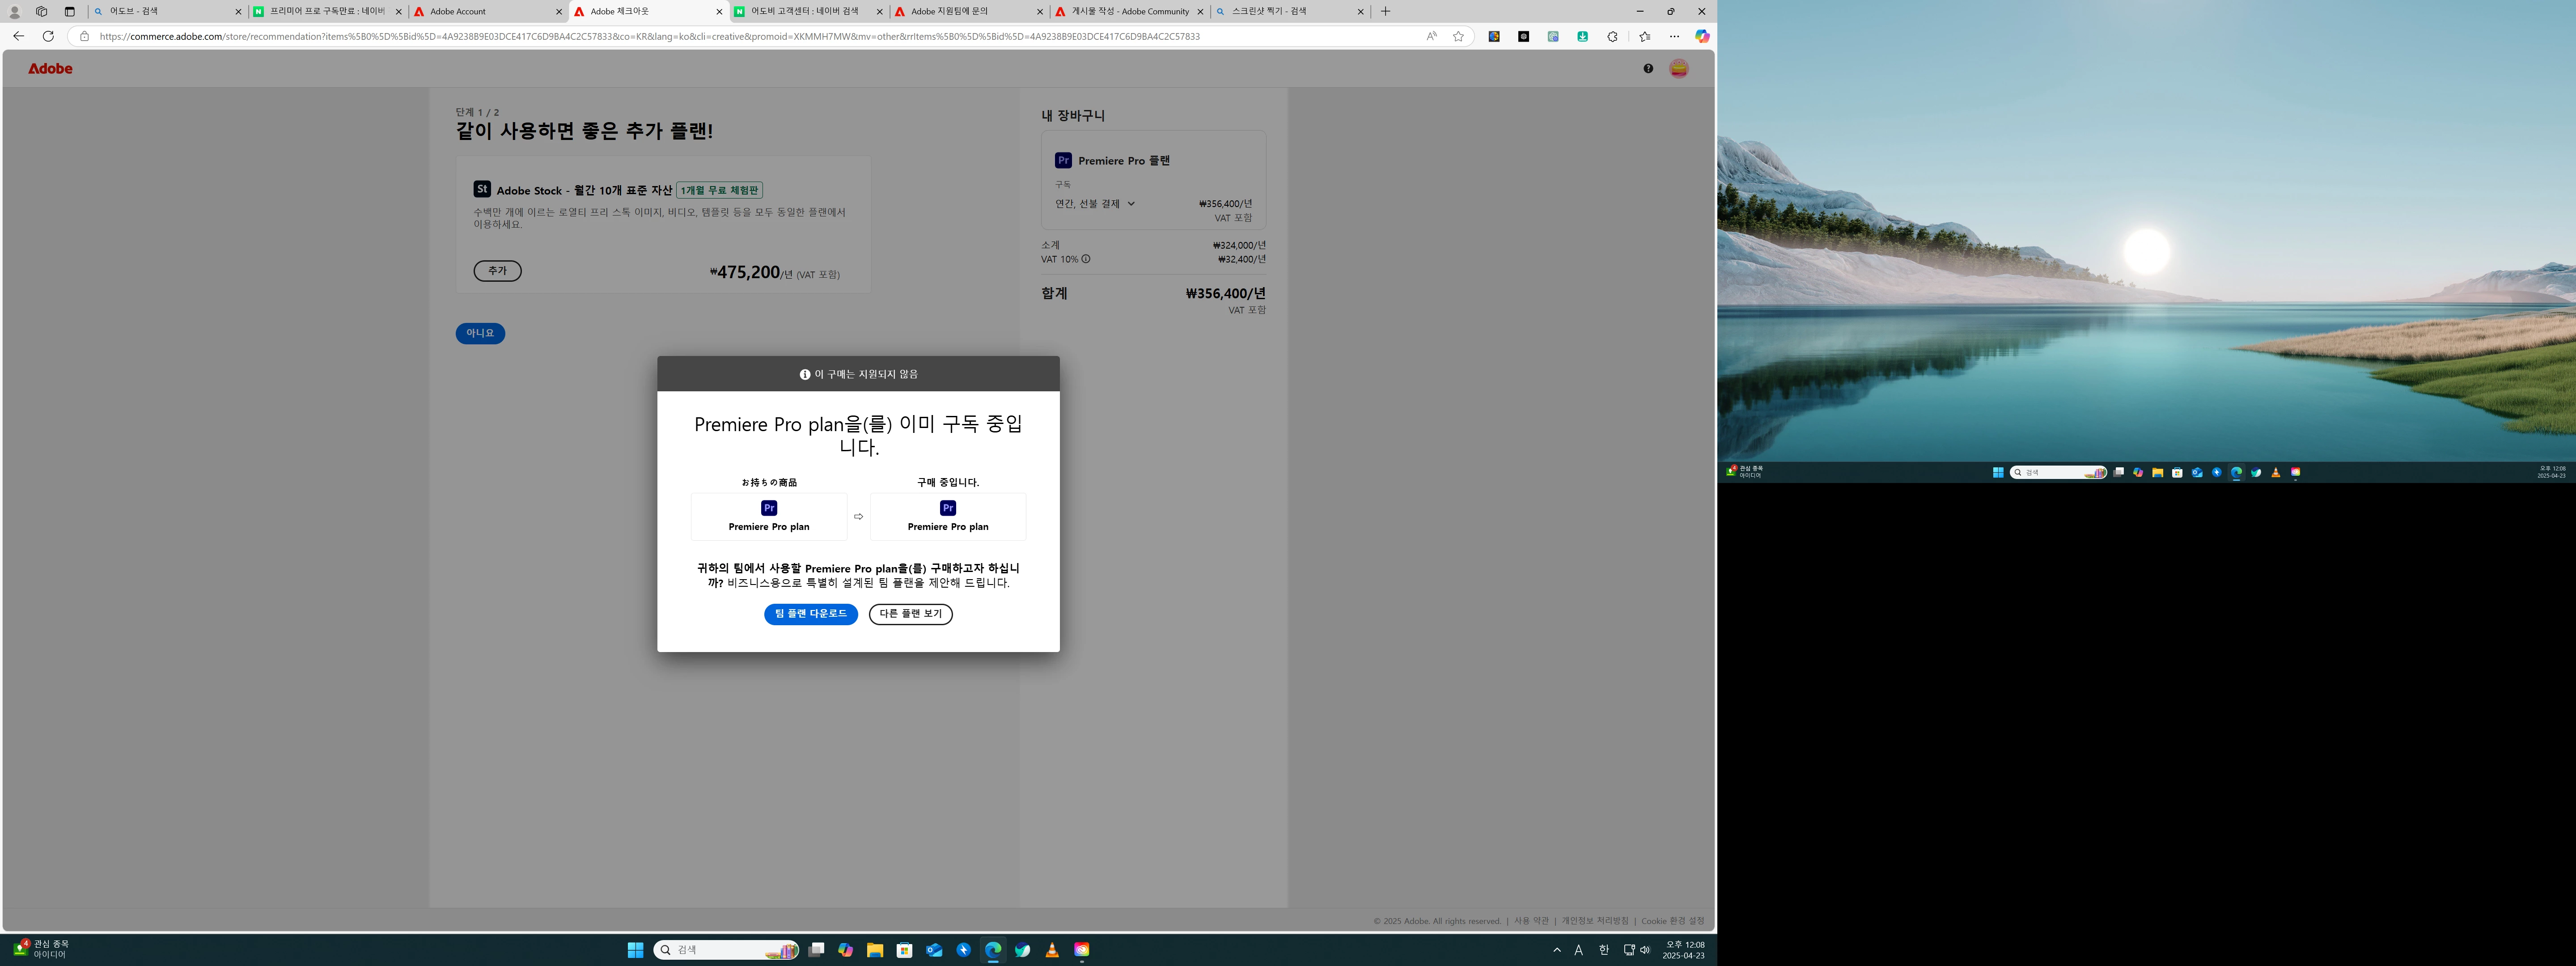Add page to favorites with star icon
Viewport: 2576px width, 966px height.
pos(1458,36)
